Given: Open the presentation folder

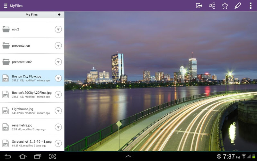Looking at the screenshot, I should pos(32,45).
